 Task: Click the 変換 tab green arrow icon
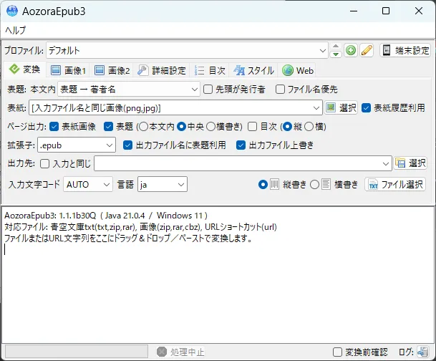click(x=14, y=69)
